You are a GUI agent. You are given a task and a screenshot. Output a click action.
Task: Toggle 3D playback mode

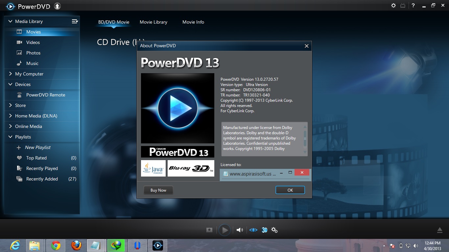(x=265, y=230)
